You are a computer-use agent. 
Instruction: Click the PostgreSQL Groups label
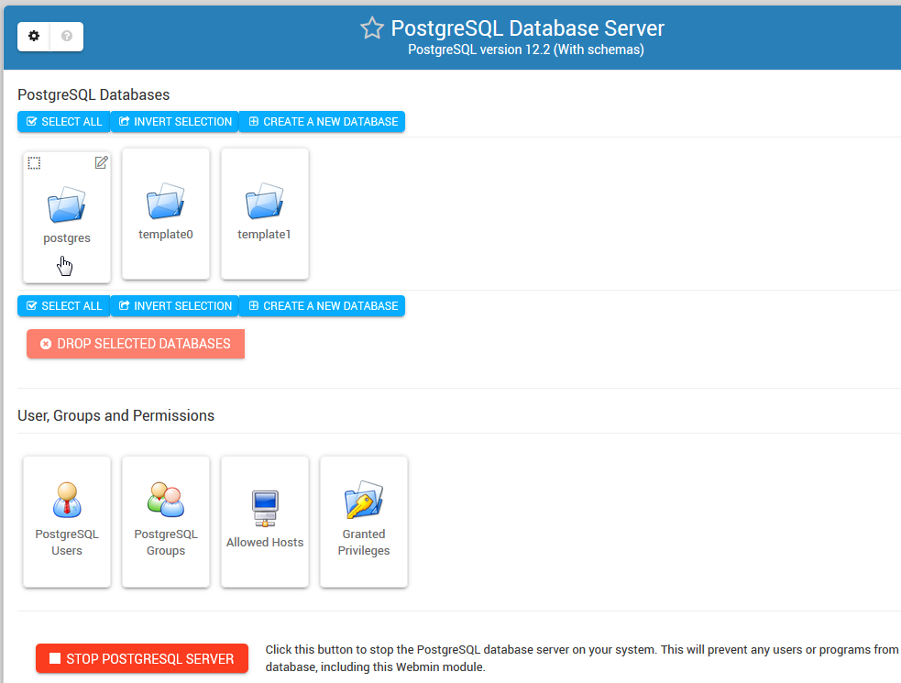point(166,542)
